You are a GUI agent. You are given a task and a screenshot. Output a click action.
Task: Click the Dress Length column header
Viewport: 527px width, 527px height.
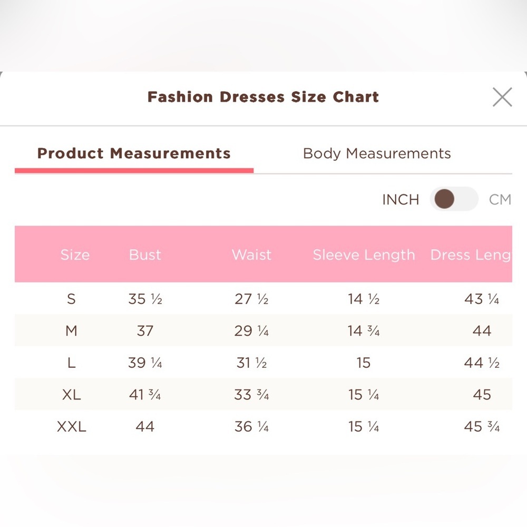tap(471, 255)
